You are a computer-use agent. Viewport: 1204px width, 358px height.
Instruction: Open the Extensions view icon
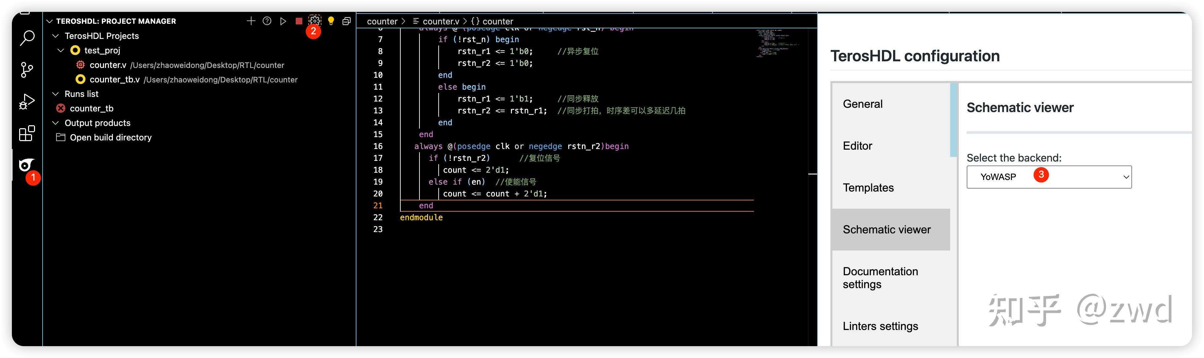27,134
